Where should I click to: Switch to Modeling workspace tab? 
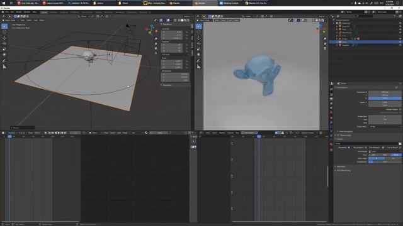coord(53,13)
